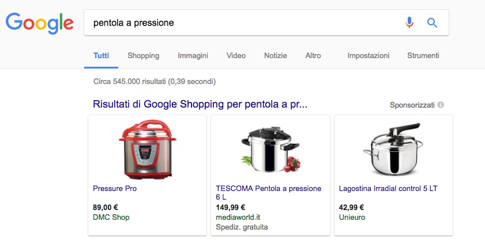The width and height of the screenshot is (485, 248).
Task: Open Lagostina Irradial control 5 LT link
Action: [x=388, y=189]
